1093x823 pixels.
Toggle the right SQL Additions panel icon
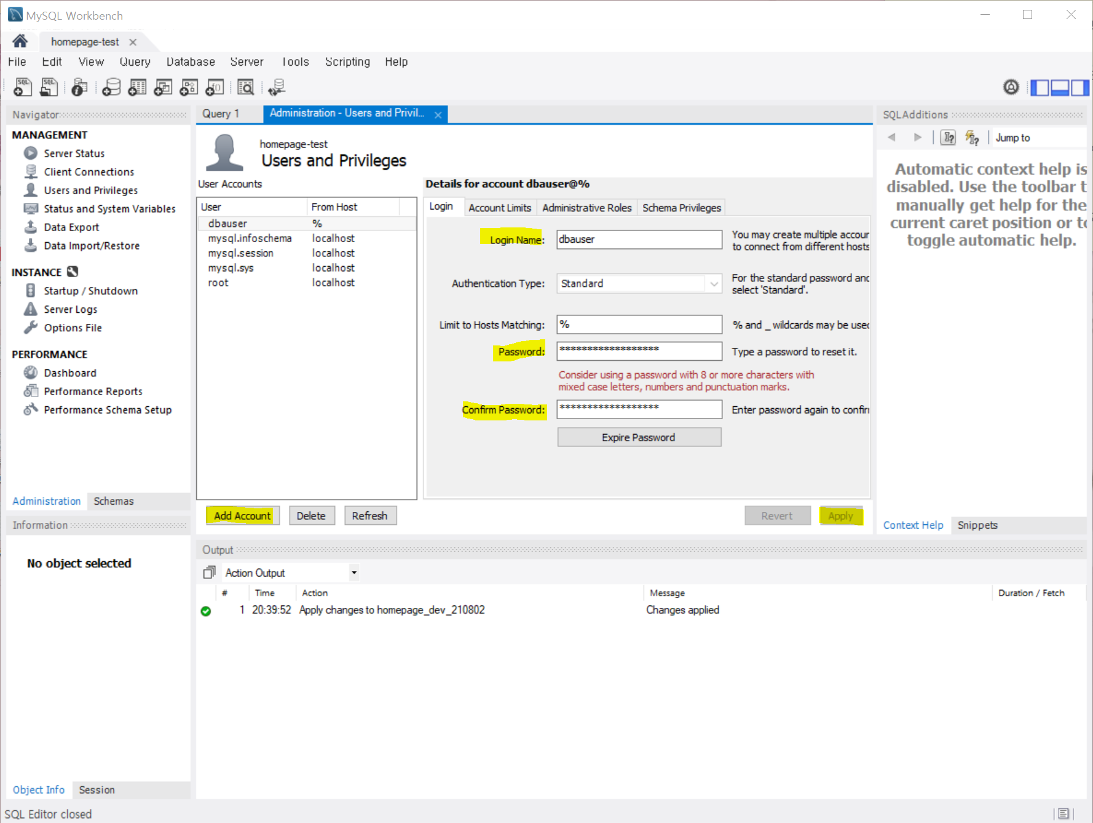click(x=1080, y=88)
